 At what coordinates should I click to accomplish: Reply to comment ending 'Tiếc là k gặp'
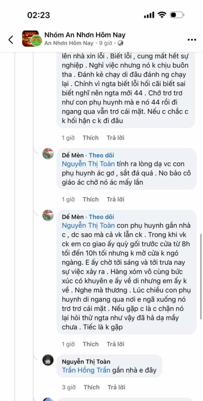[x=115, y=344]
